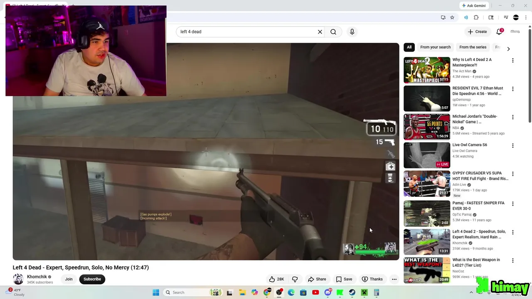Click the YouTube search magnifier button

333,32
